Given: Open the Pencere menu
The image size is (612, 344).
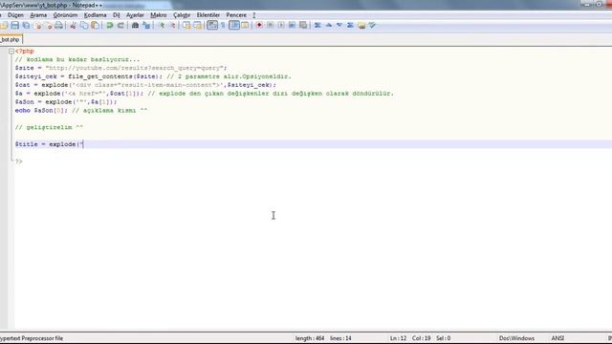Looking at the screenshot, I should point(236,15).
